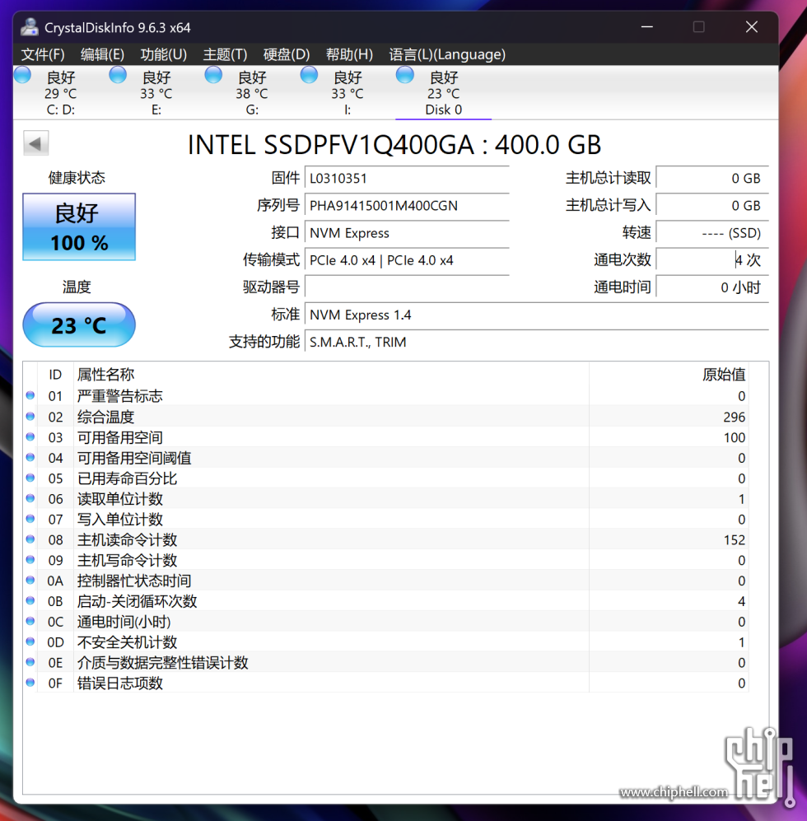
Task: Click the interface field NVM Express
Action: click(407, 233)
